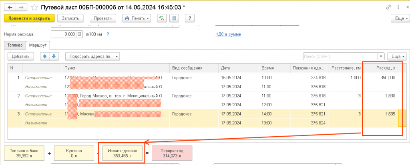Click Городское in route row 3

click(182, 114)
